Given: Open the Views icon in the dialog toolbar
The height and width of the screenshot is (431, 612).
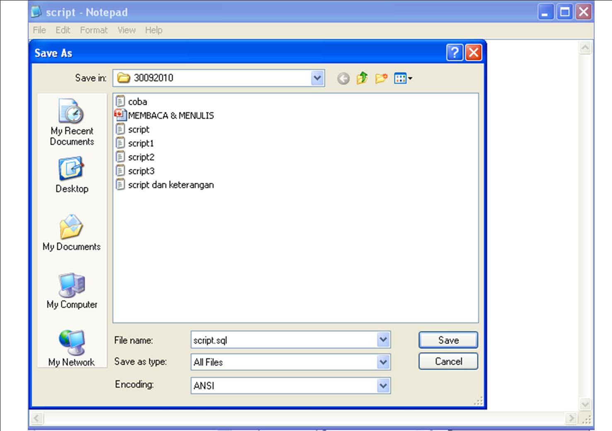Looking at the screenshot, I should click(x=400, y=78).
